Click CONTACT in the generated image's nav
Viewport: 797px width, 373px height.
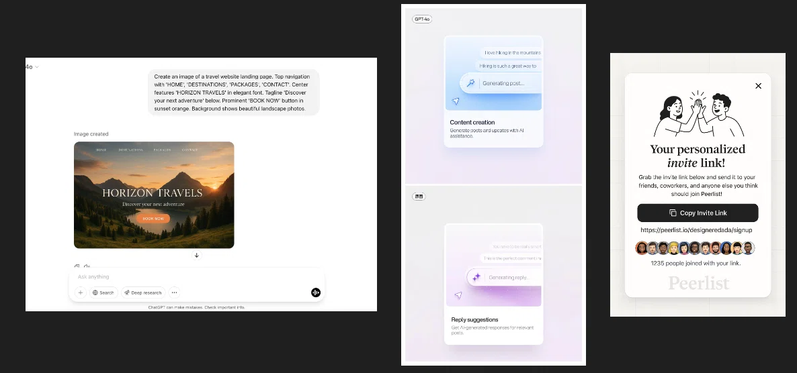[190, 150]
